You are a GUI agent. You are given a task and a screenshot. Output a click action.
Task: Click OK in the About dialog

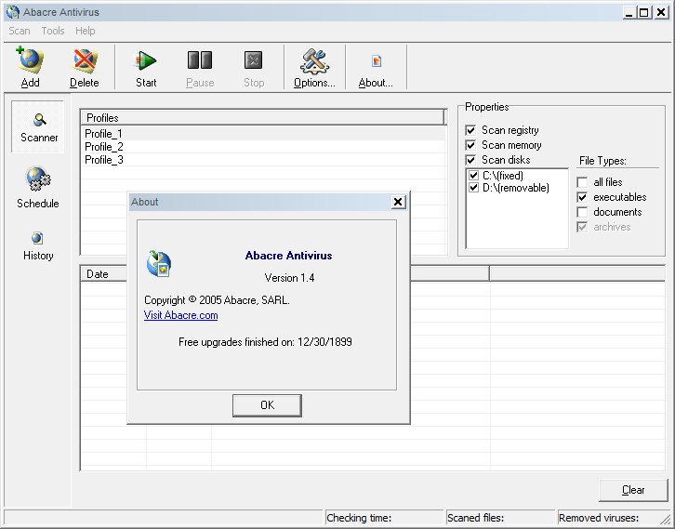(267, 405)
